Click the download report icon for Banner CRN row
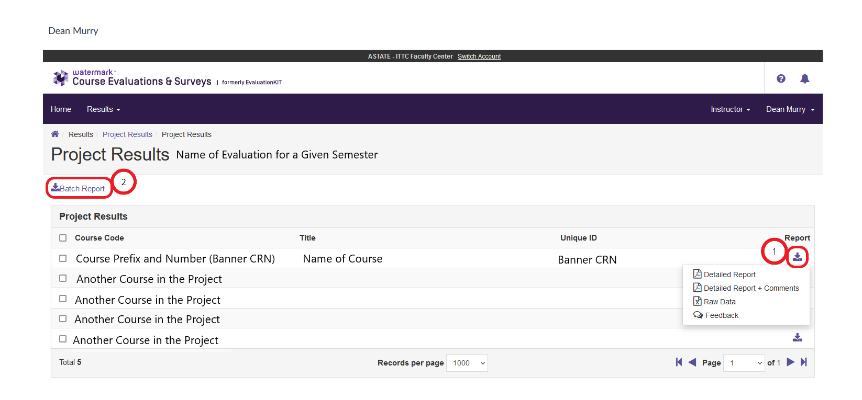Viewport: 862px width, 400px height. click(x=797, y=257)
